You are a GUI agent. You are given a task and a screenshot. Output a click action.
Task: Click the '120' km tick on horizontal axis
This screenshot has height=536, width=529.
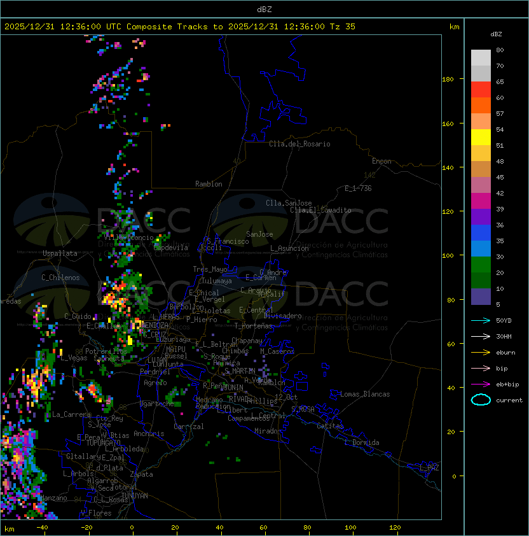[395, 528]
